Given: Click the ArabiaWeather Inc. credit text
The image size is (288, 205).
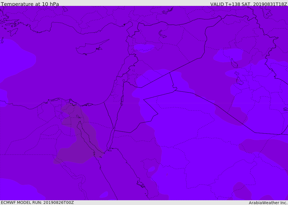Looking at the screenshot, I should coord(268,203).
